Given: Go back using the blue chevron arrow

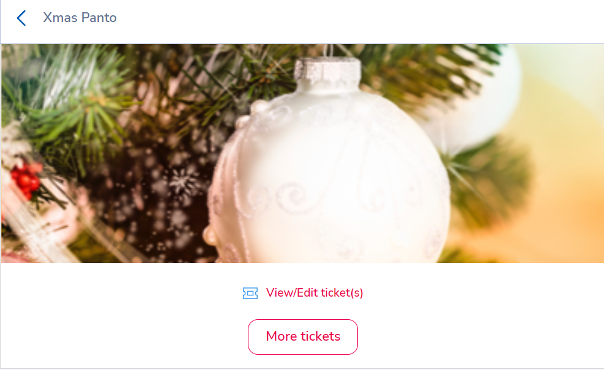Looking at the screenshot, I should pyautogui.click(x=21, y=18).
